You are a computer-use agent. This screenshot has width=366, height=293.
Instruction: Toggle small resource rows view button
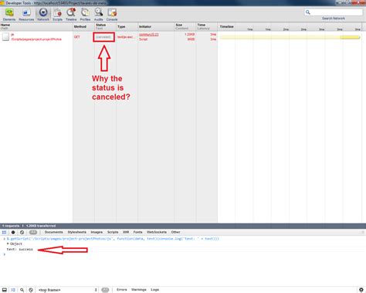pos(4,232)
